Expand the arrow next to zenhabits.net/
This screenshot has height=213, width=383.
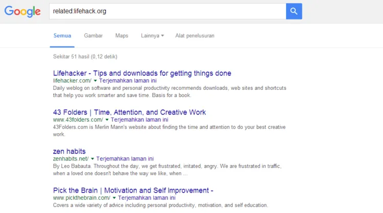pos(92,159)
